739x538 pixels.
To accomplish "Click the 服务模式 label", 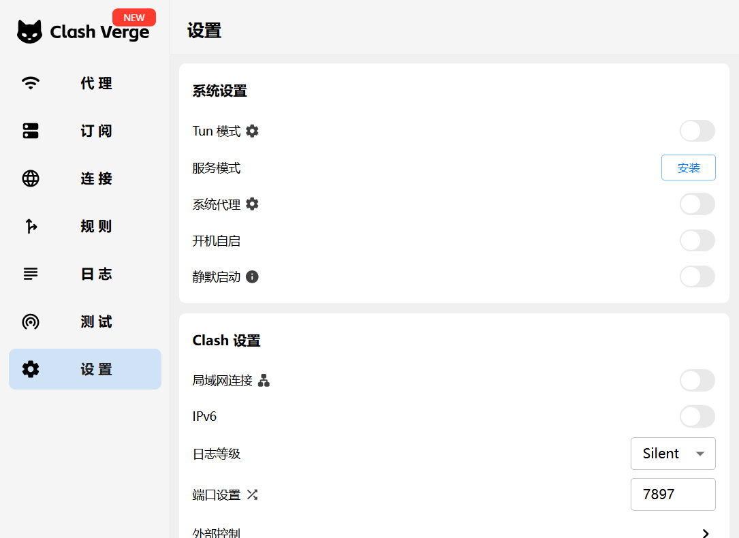I will [217, 168].
